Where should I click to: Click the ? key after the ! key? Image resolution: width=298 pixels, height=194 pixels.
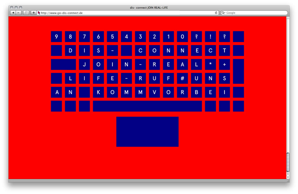tap(224, 37)
